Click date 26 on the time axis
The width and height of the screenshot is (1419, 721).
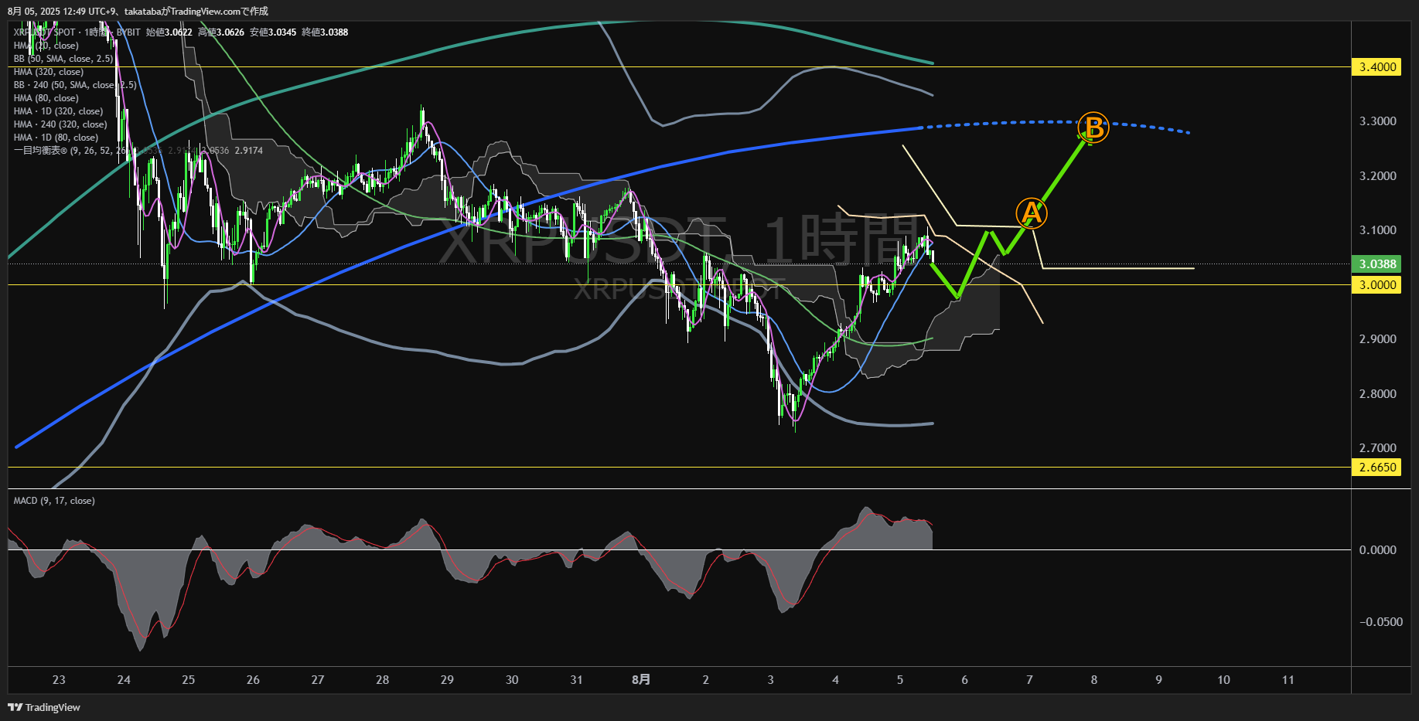253,680
